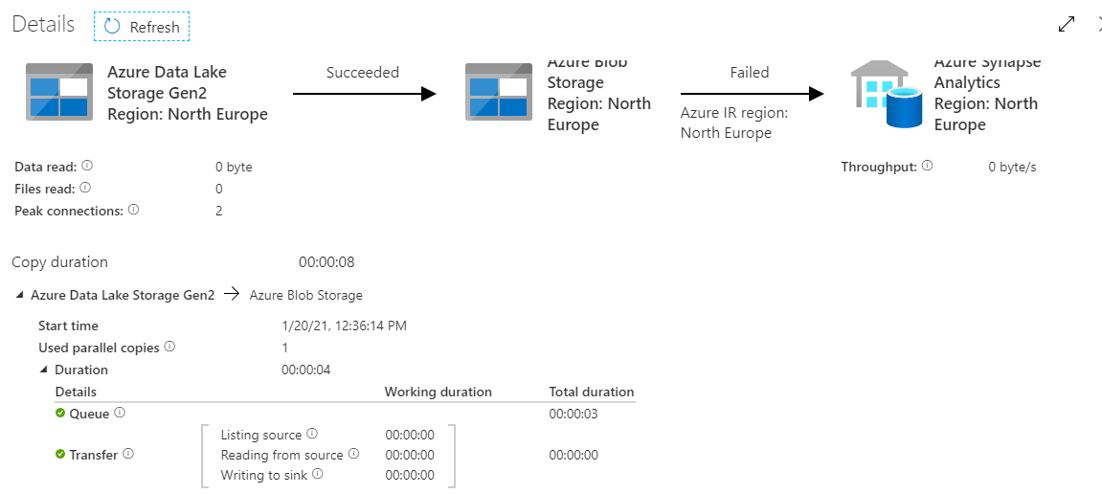Click info icon next to Data read
Image resolution: width=1102 pixels, height=494 pixels.
(87, 166)
